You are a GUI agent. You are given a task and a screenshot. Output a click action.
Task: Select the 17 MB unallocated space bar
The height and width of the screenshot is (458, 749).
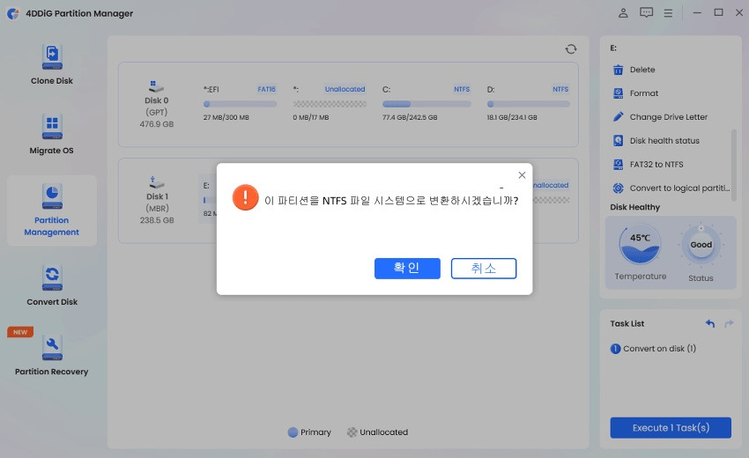[330, 104]
